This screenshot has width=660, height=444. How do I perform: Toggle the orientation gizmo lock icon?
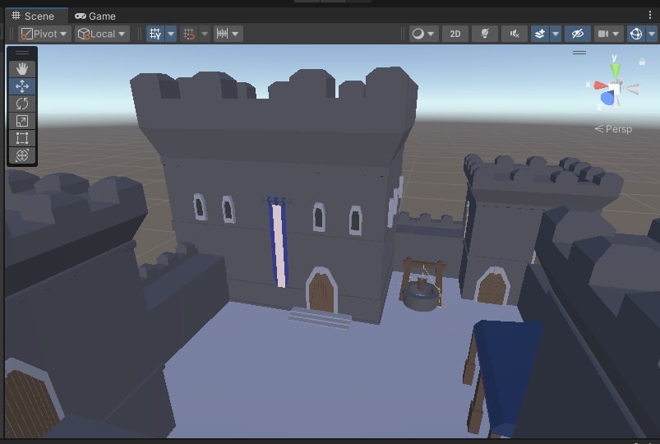point(641,62)
